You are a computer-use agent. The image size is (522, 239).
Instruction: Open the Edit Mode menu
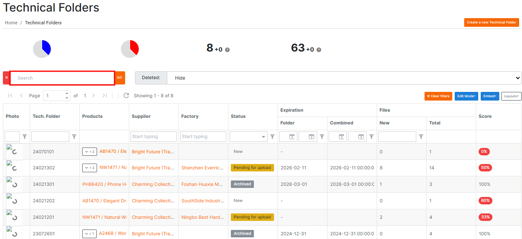466,96
